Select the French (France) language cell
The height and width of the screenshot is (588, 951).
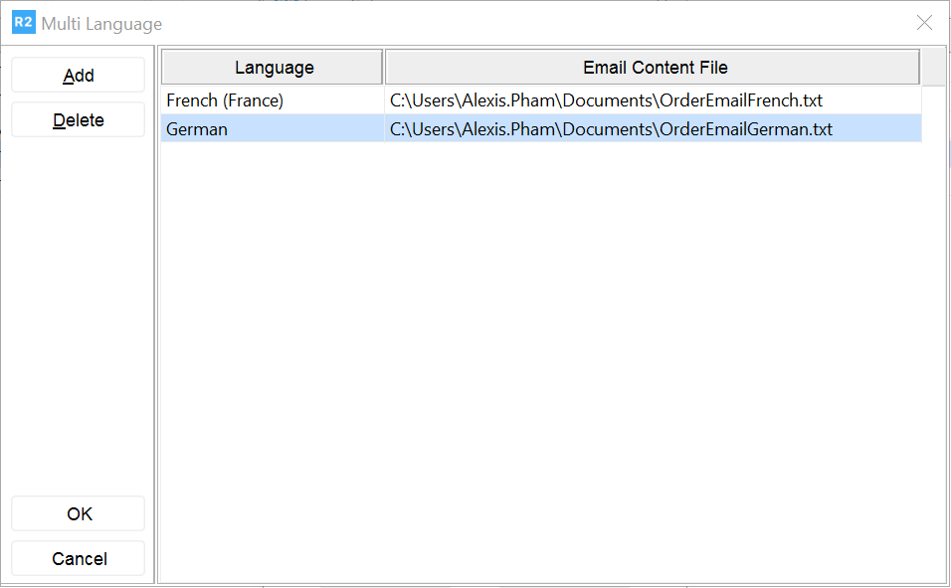(x=272, y=100)
